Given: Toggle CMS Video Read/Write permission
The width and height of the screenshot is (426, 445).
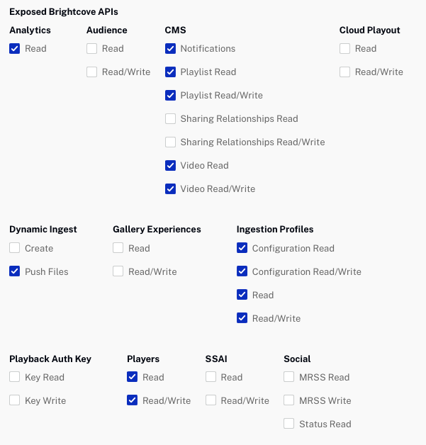Looking at the screenshot, I should (x=170, y=189).
